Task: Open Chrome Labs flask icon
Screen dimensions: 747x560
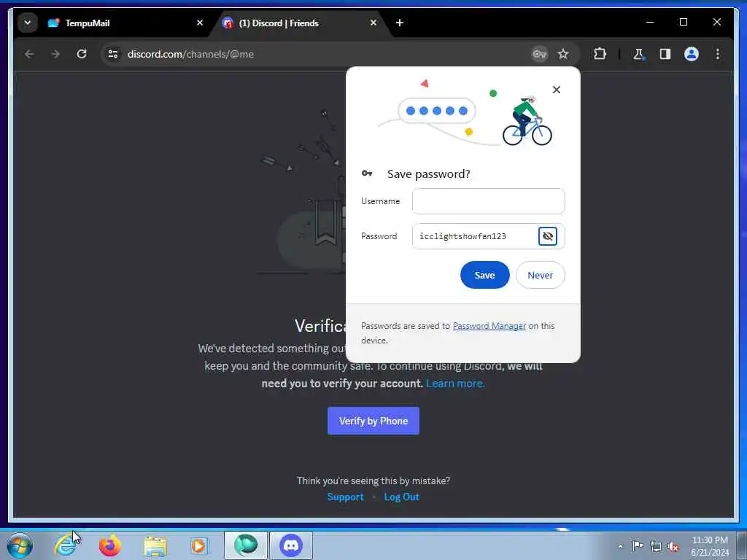Action: tap(639, 54)
